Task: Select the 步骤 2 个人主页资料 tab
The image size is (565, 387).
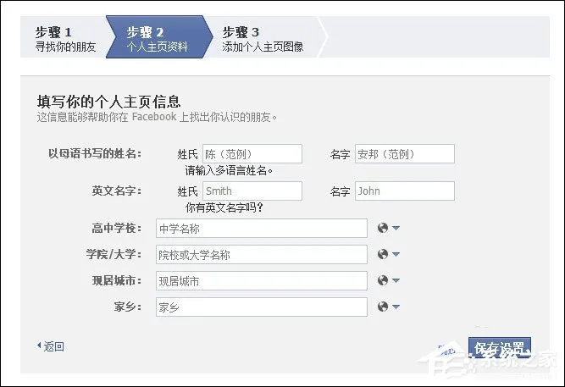Action: coord(158,37)
